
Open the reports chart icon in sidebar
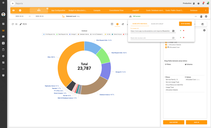coord(3,30)
